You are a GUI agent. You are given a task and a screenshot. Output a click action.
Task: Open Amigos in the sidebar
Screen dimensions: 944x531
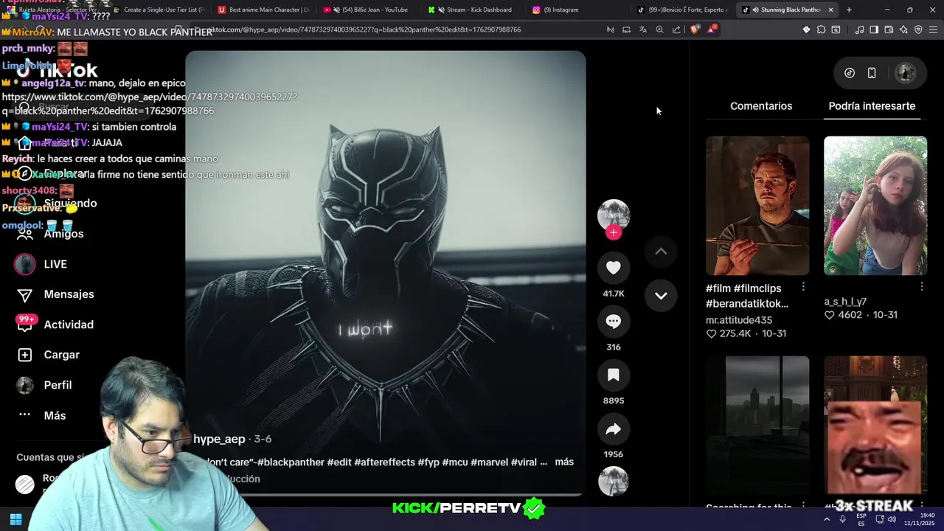[50, 234]
